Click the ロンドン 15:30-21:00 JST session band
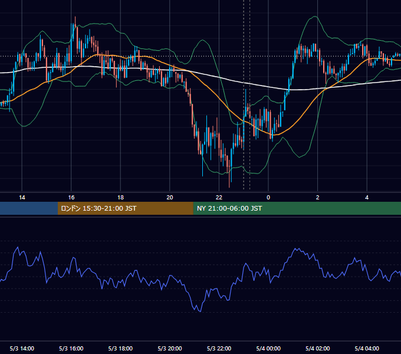 pos(125,208)
